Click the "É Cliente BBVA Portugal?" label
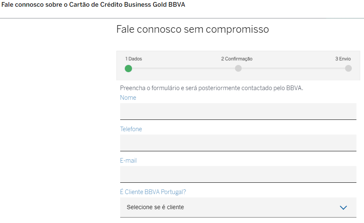Viewport: 364px width, 223px height. click(x=153, y=192)
